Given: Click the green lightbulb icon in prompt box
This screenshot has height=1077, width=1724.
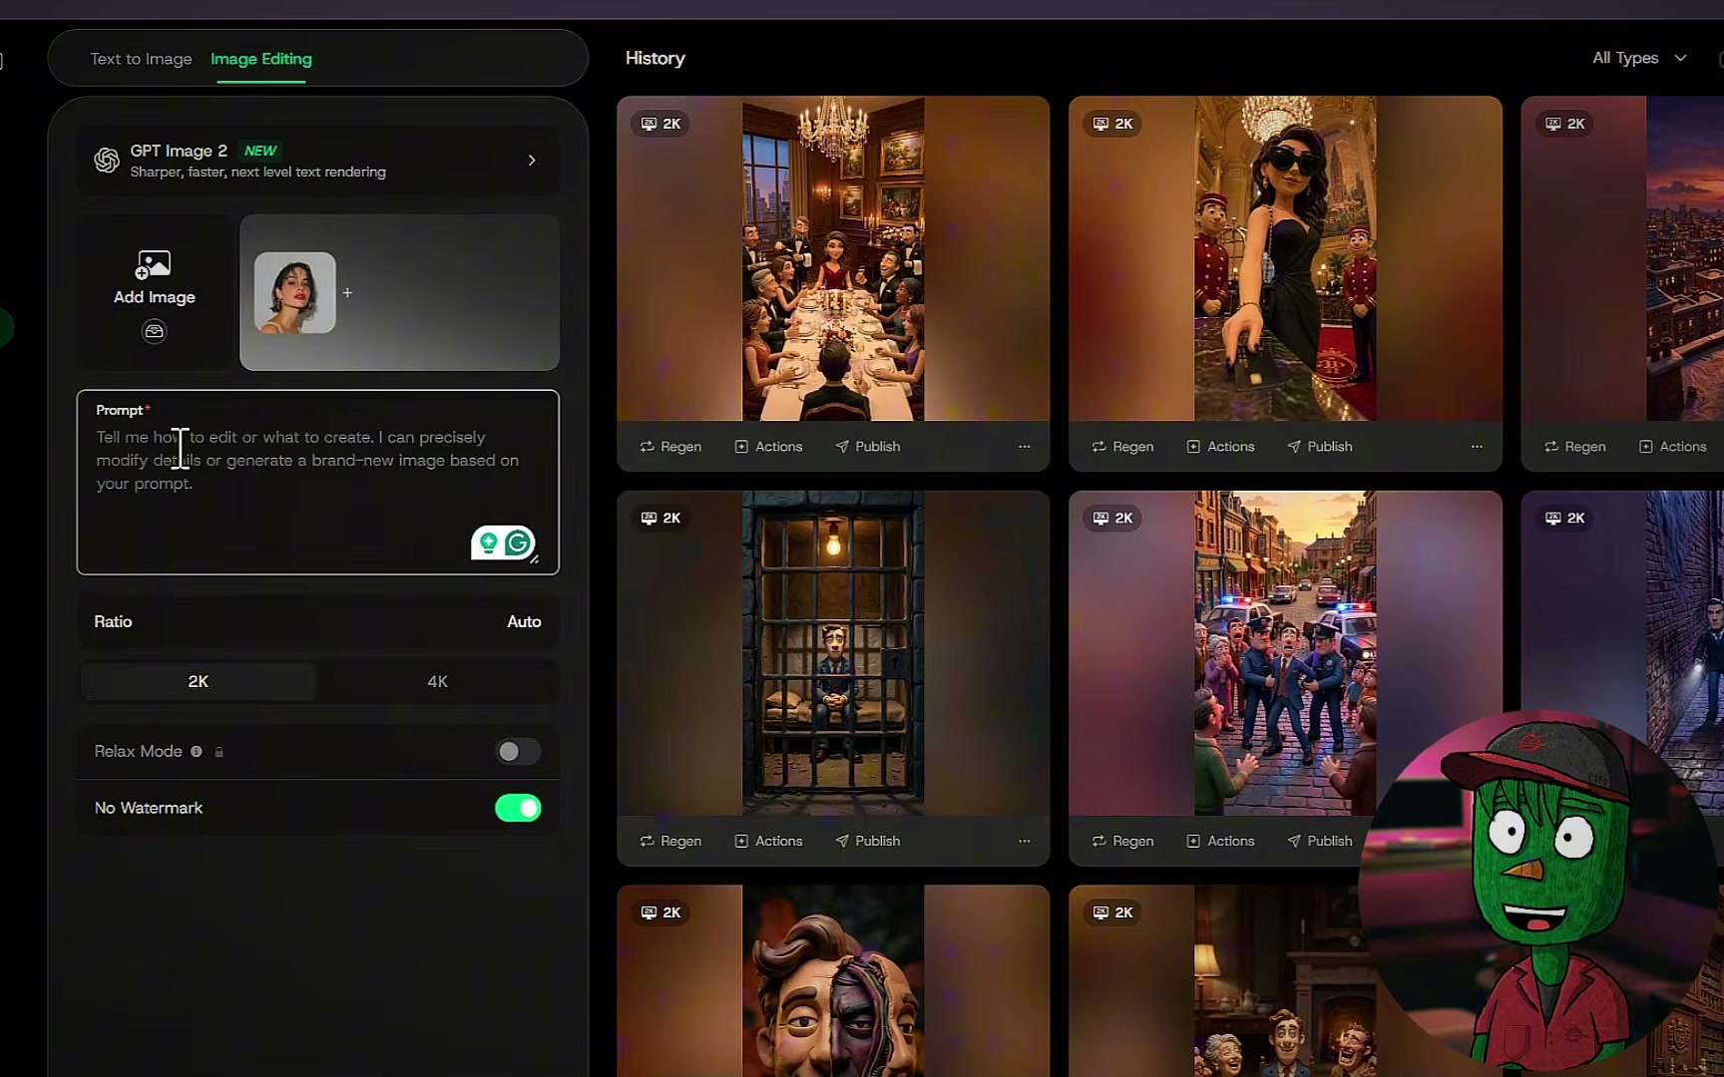Looking at the screenshot, I should pyautogui.click(x=488, y=542).
